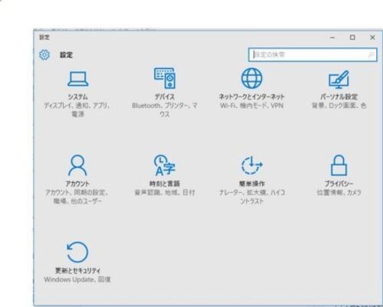Click the 簡単操作 label
The image size is (383, 307).
252,184
